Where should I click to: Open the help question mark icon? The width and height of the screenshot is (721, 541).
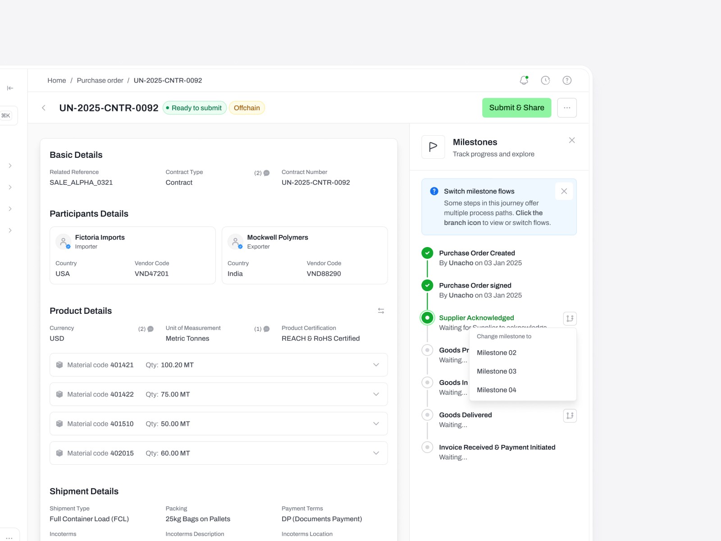pos(567,80)
